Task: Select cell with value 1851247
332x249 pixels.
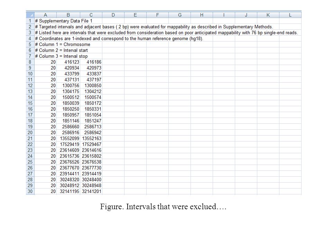Action: pyautogui.click(x=91, y=121)
